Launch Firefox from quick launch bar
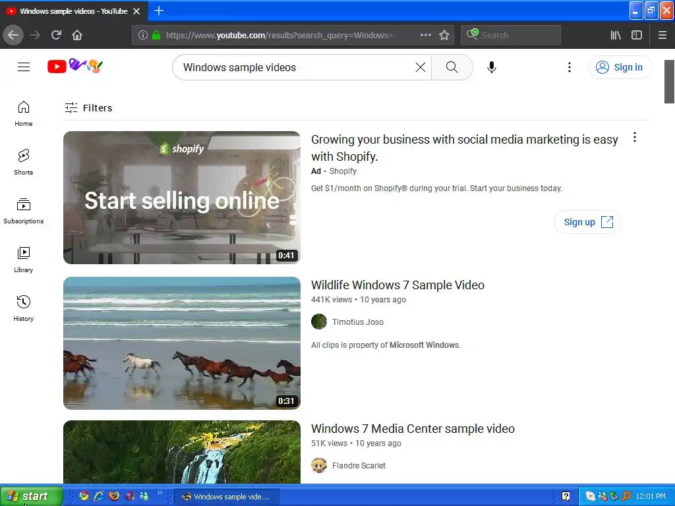Screen dimensions: 675x506 tap(114, 496)
